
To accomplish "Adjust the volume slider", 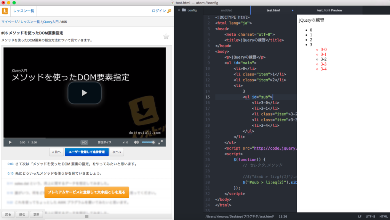I will click(148, 142).
